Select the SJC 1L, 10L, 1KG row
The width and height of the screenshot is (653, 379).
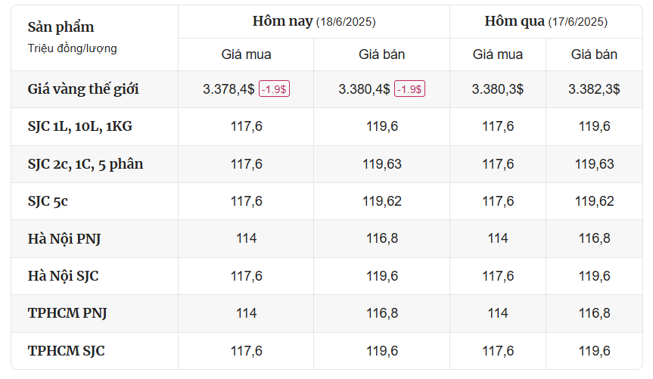[x=327, y=126]
